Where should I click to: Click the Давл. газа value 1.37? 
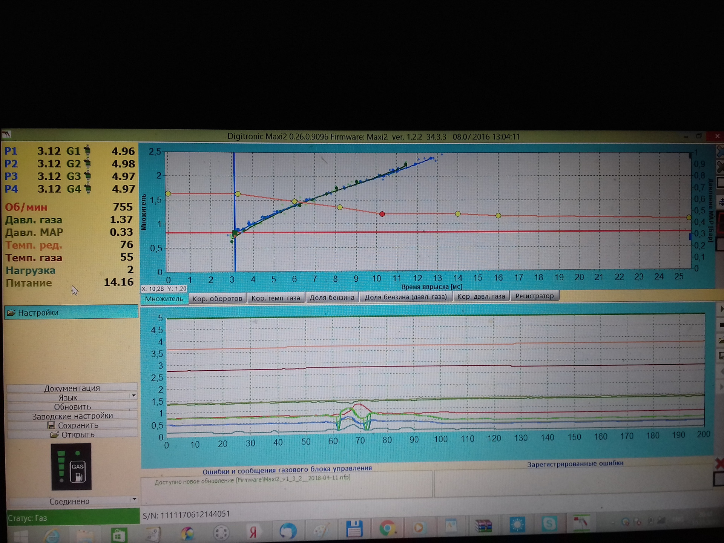click(121, 219)
